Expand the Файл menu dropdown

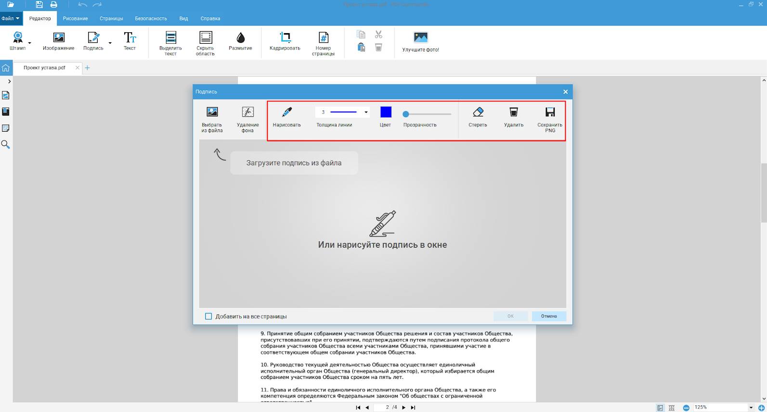coord(10,18)
